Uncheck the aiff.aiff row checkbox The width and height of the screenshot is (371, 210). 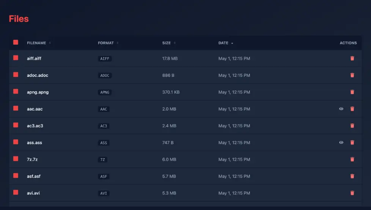point(16,58)
